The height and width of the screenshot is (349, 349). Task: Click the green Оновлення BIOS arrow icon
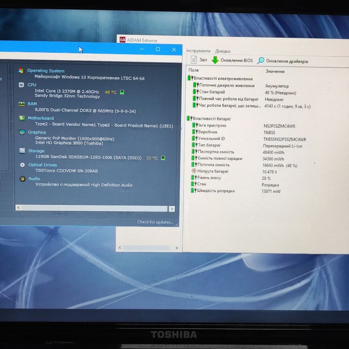point(215,60)
